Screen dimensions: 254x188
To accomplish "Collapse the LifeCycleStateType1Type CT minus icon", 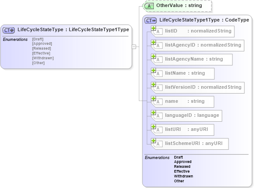I will [150, 21].
